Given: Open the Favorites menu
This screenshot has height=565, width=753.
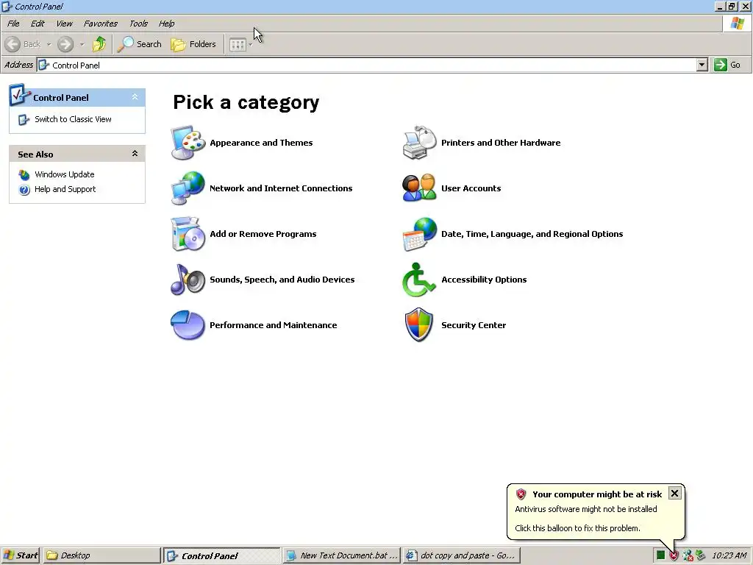Looking at the screenshot, I should [x=100, y=24].
